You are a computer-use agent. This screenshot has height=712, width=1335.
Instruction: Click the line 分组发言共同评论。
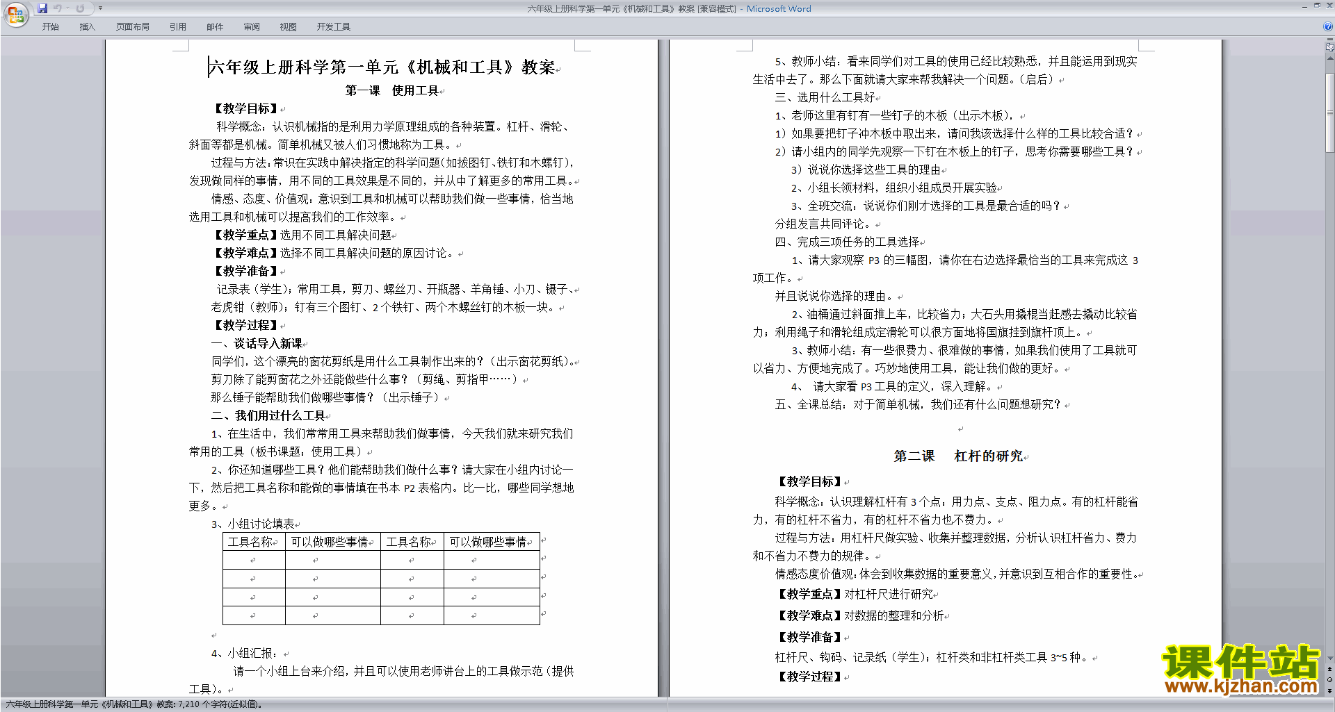pos(825,224)
